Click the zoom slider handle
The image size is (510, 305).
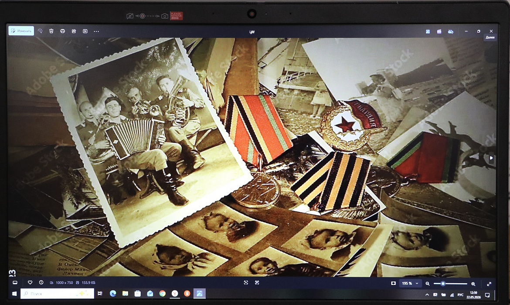pos(443,284)
